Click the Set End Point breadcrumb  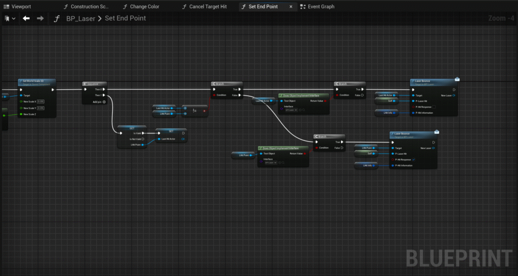click(125, 18)
